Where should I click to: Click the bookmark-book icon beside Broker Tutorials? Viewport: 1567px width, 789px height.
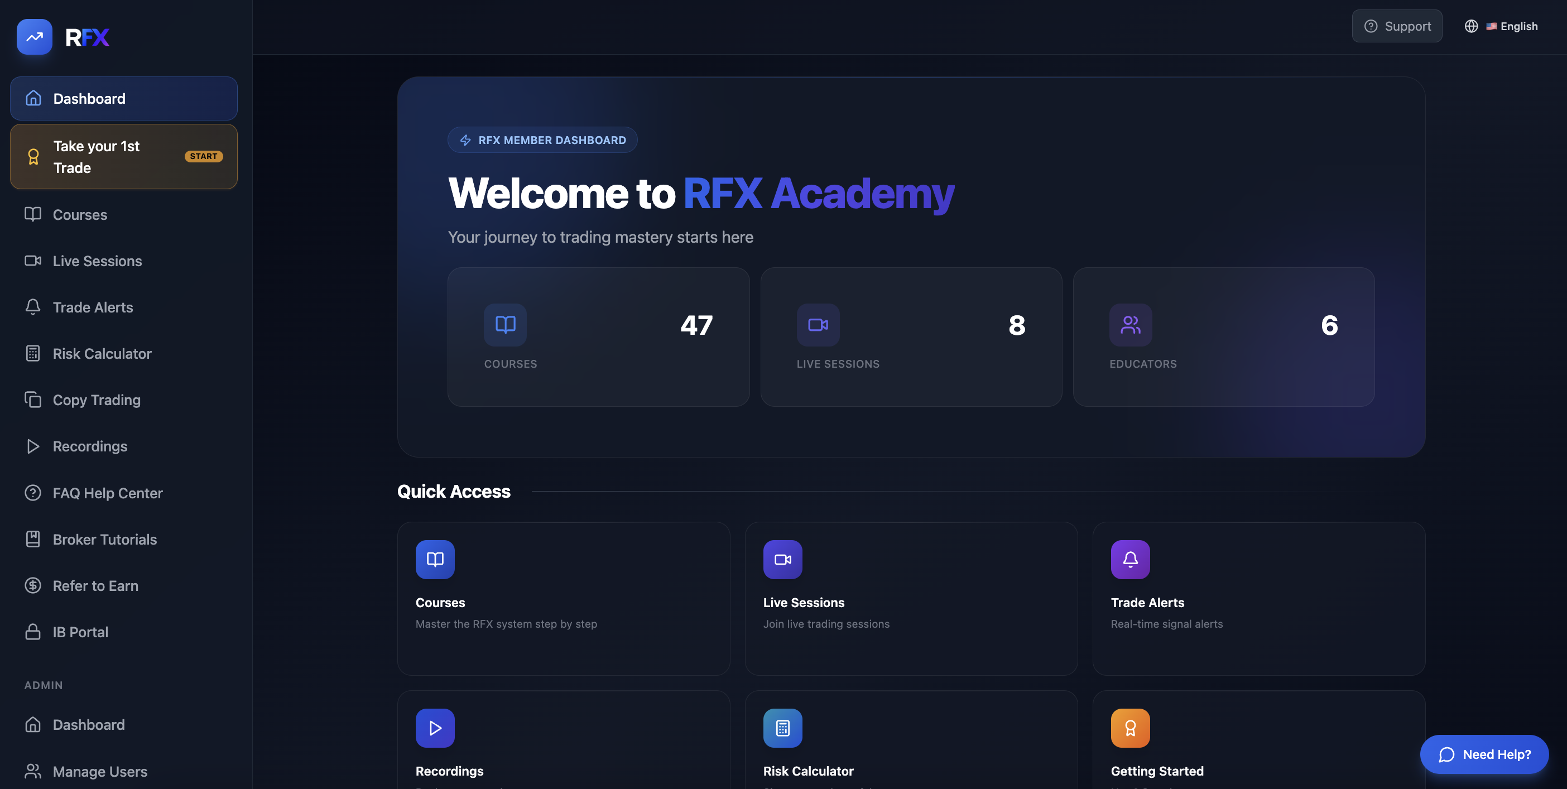pos(33,539)
